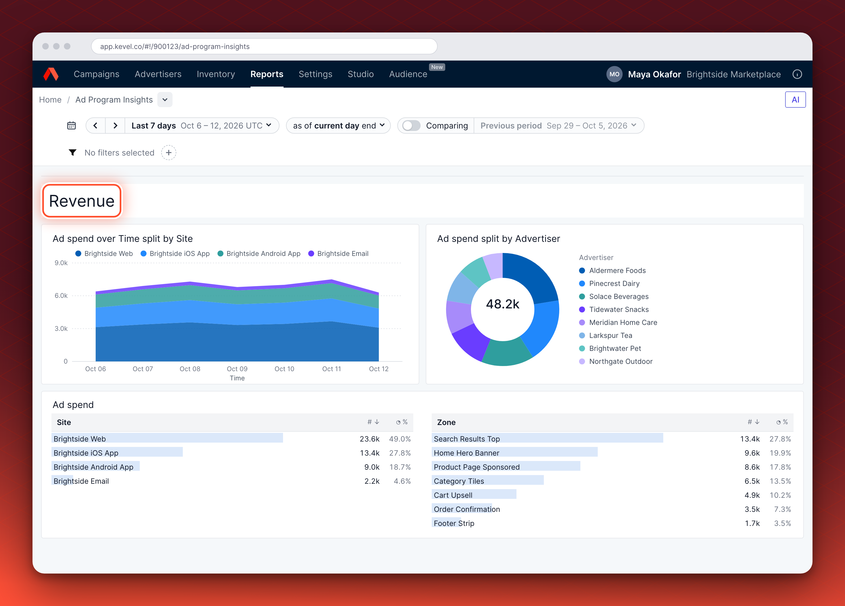Open the Inventory menu
Screen dimensions: 845x606
click(216, 74)
